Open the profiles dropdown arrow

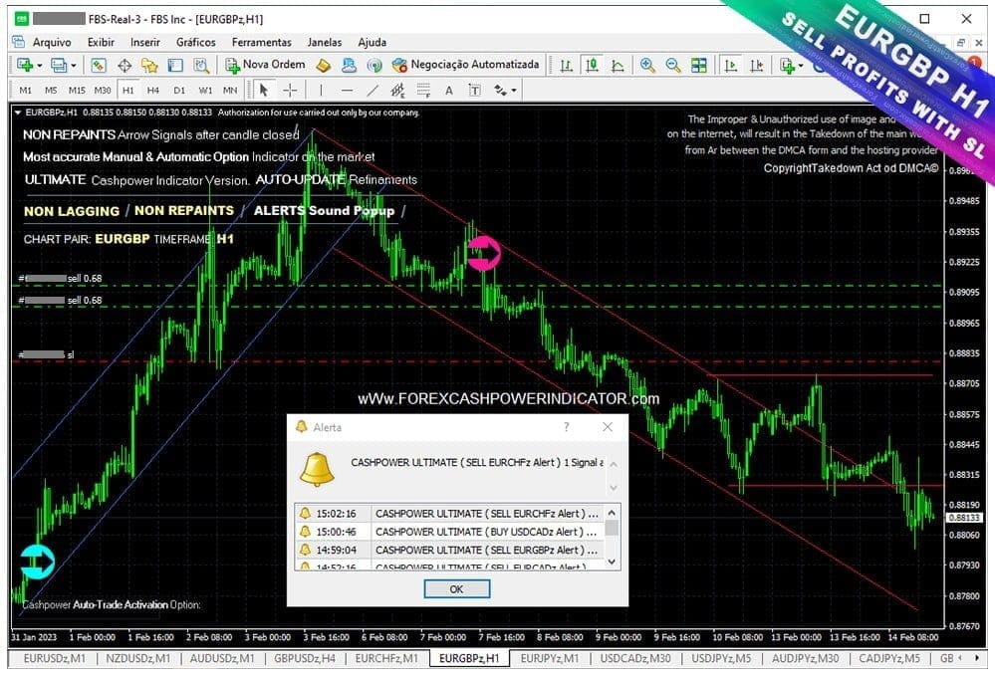(74, 66)
